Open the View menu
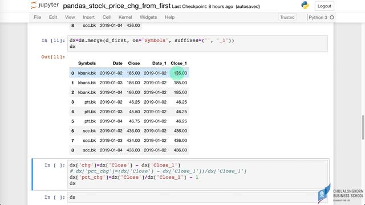This screenshot has height=205, width=365. click(70, 17)
